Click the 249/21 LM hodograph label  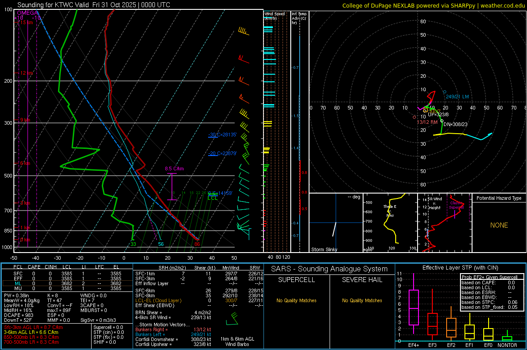coord(457,97)
